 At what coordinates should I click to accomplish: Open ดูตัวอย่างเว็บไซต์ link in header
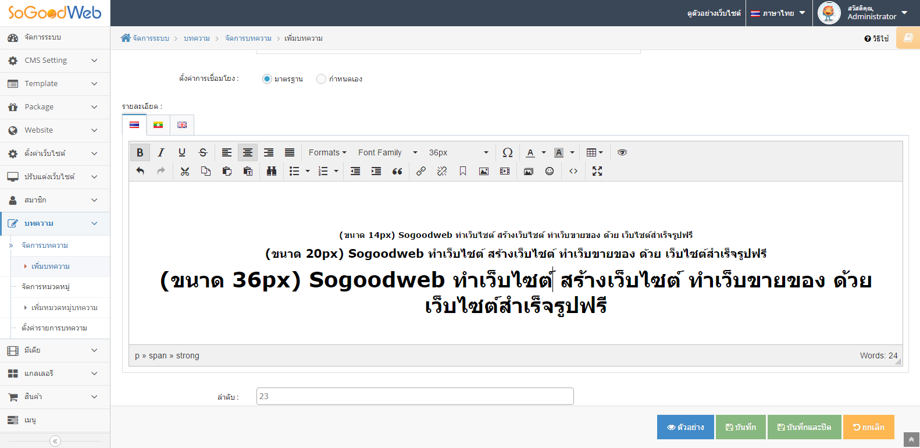(714, 13)
